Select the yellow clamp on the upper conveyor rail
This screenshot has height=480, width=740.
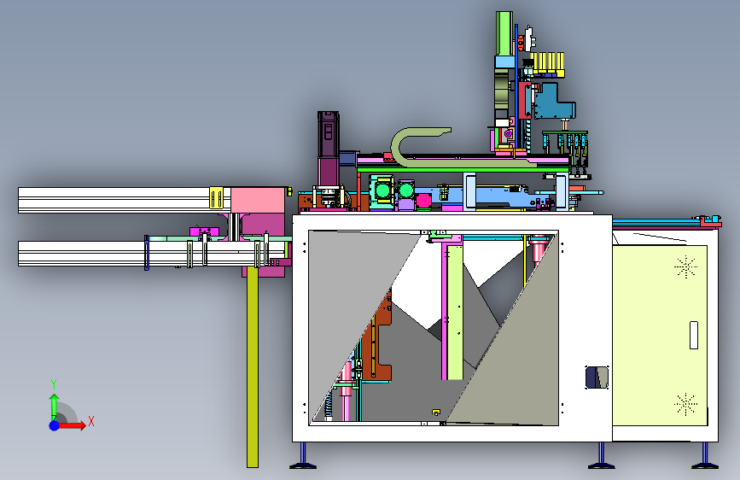pyautogui.click(x=216, y=198)
